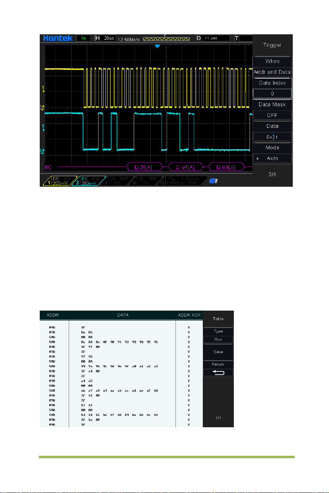Click the Table menu title
This screenshot has width=329, height=493.
click(x=218, y=319)
